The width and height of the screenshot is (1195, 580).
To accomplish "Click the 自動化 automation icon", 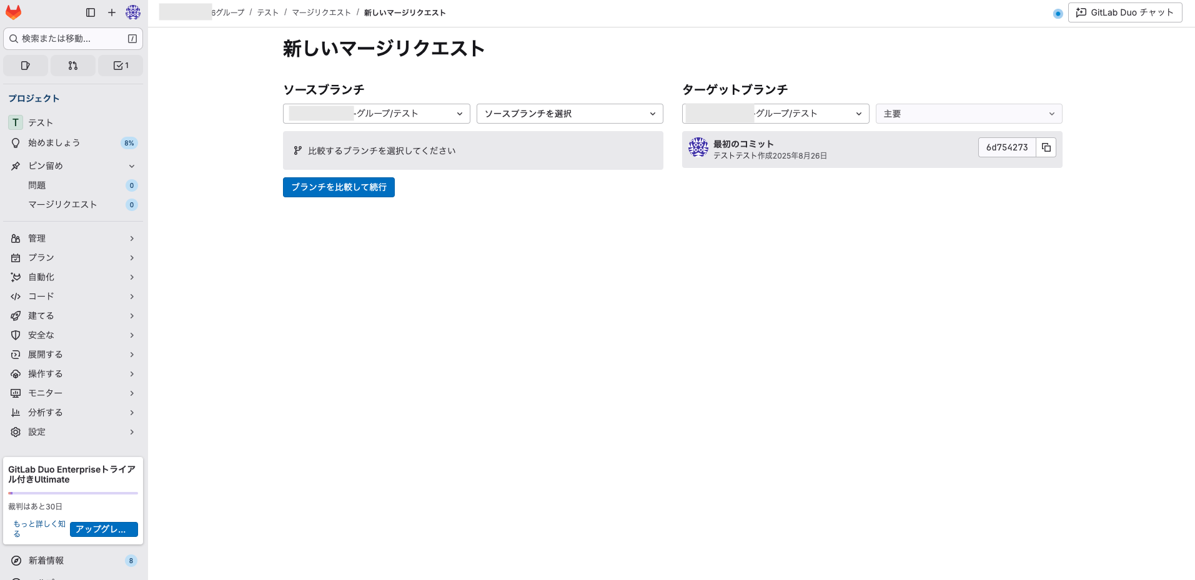I will (16, 277).
